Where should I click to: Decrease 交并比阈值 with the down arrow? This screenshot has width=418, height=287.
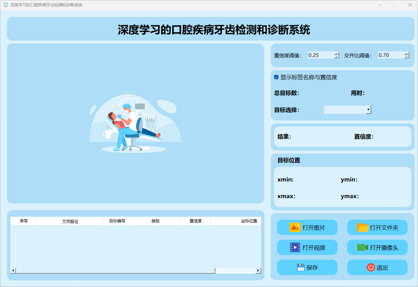[x=406, y=57]
